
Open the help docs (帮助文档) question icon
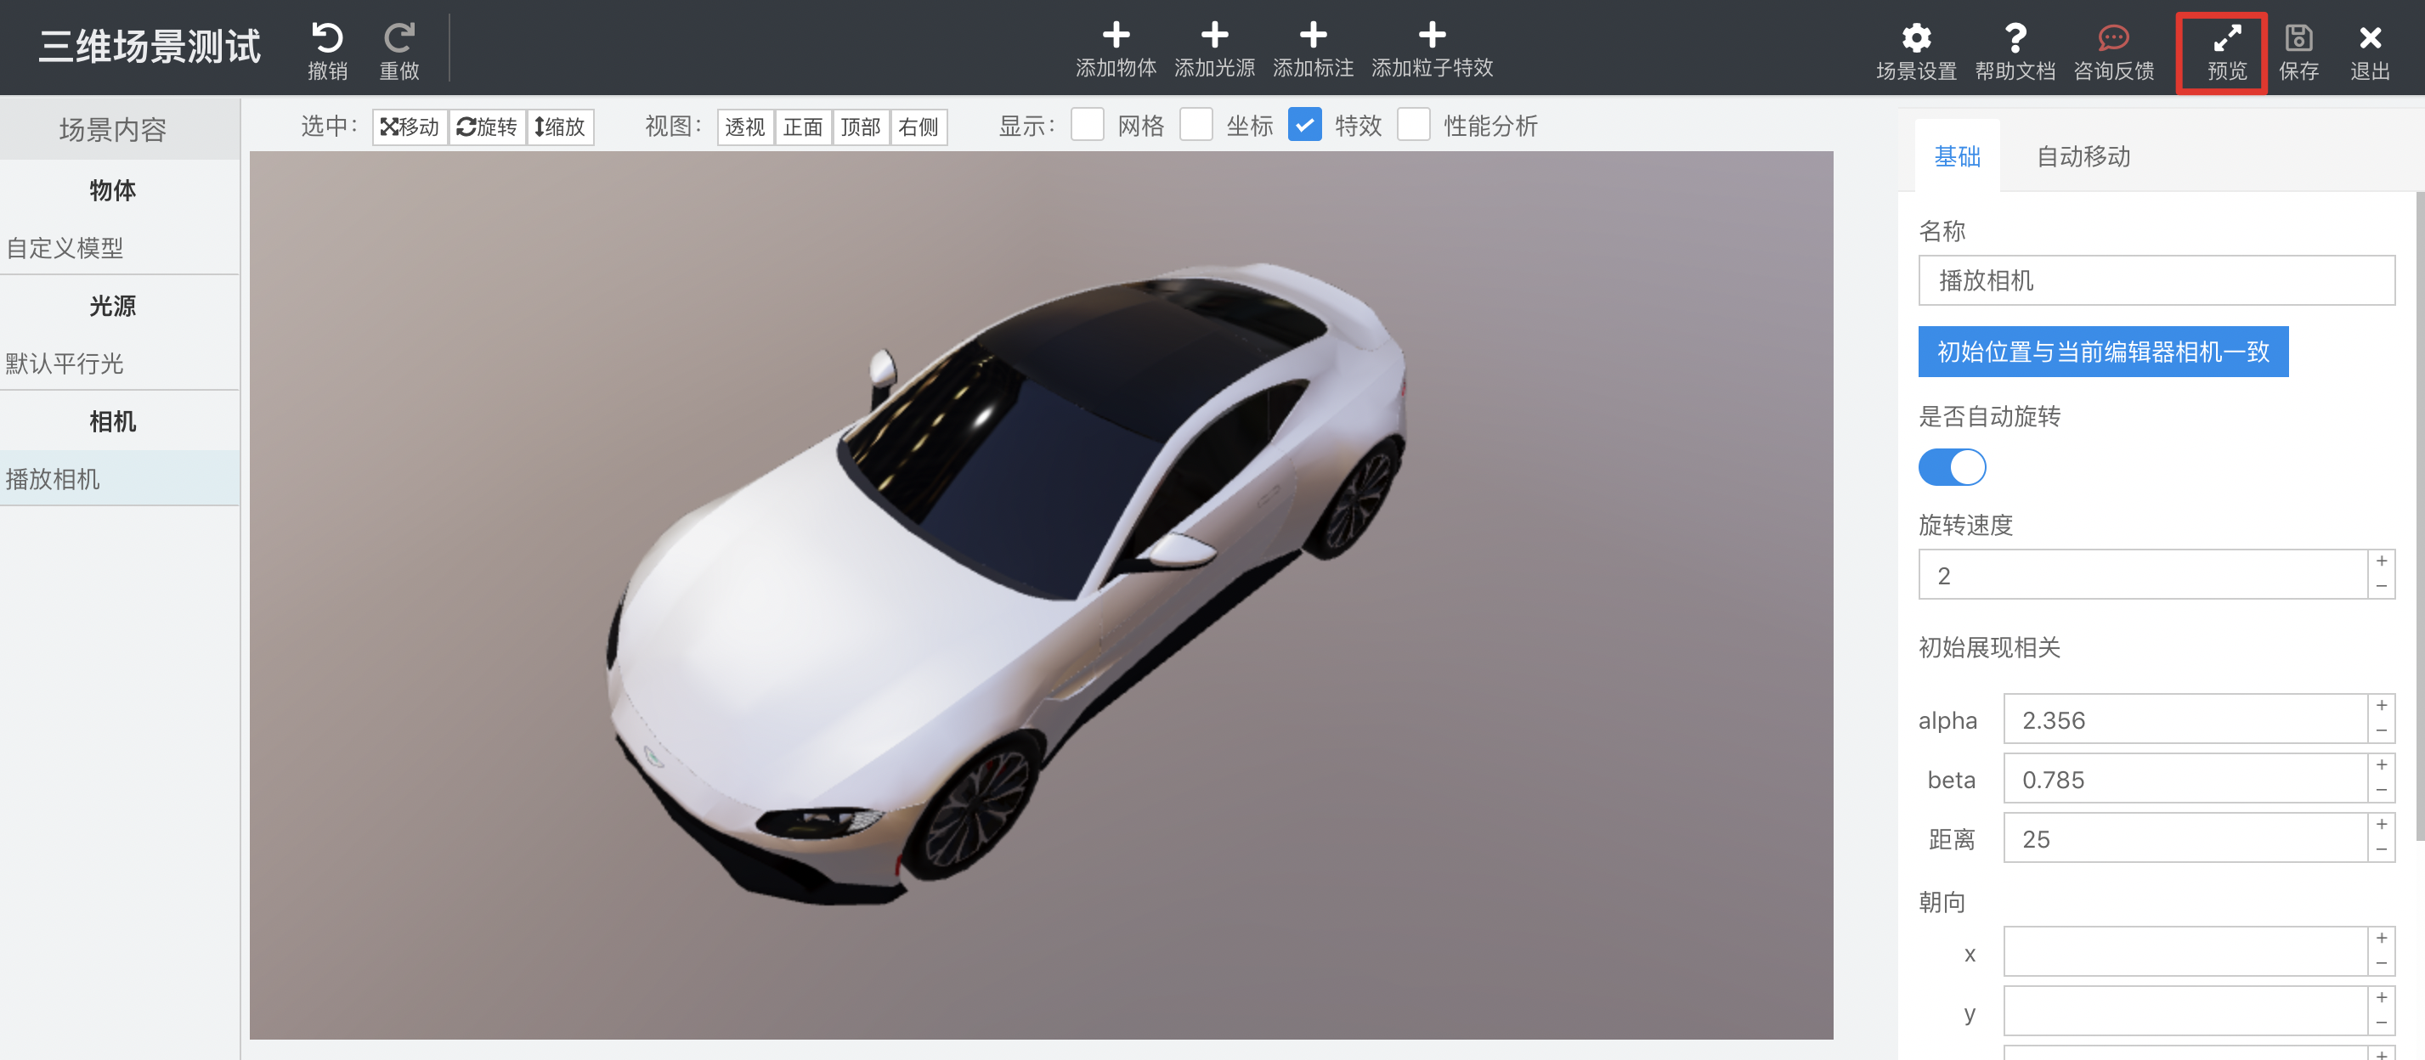point(2015,38)
